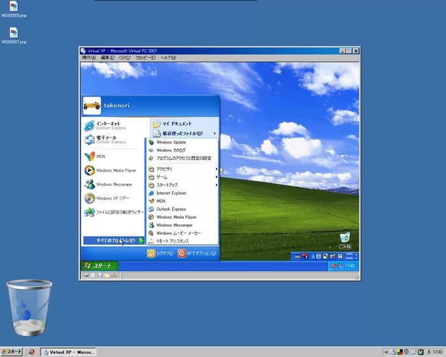
Task: Open the ヘルプ menu in Virtual PC
Action: 168,57
